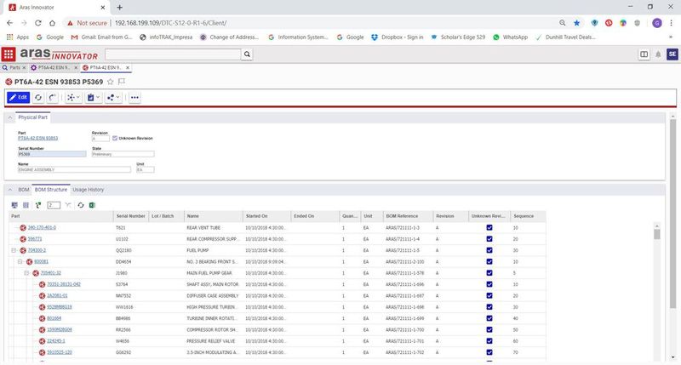The width and height of the screenshot is (681, 365).
Task: Click the blue Edit button
Action: (18, 98)
